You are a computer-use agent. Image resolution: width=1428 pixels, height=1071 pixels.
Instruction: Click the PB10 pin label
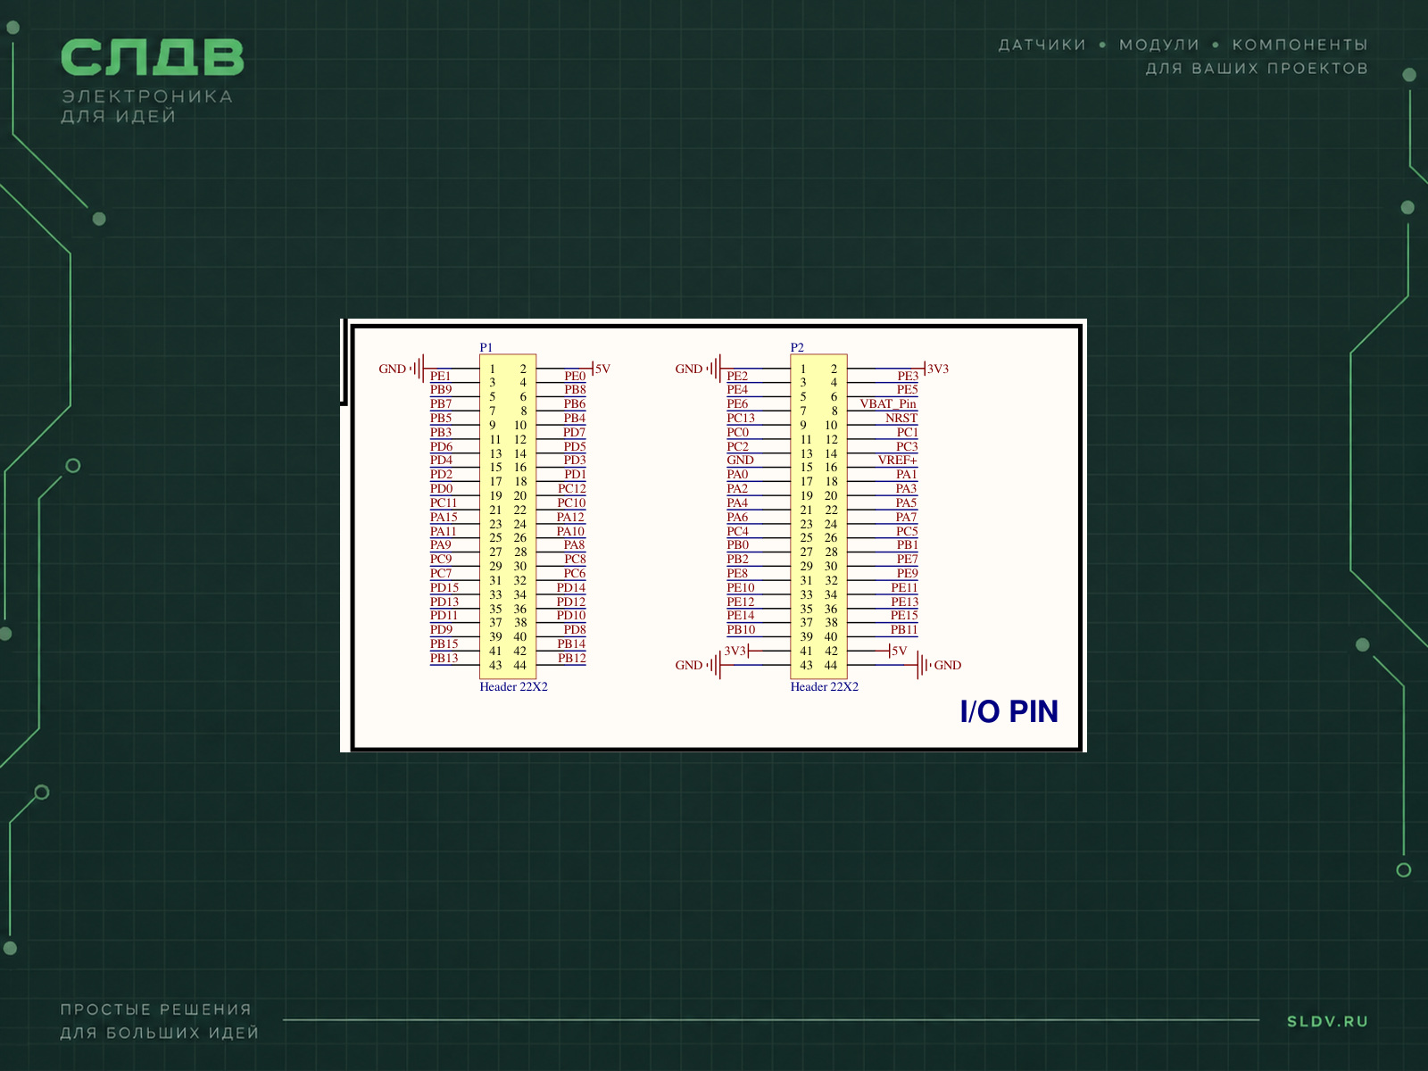click(741, 629)
